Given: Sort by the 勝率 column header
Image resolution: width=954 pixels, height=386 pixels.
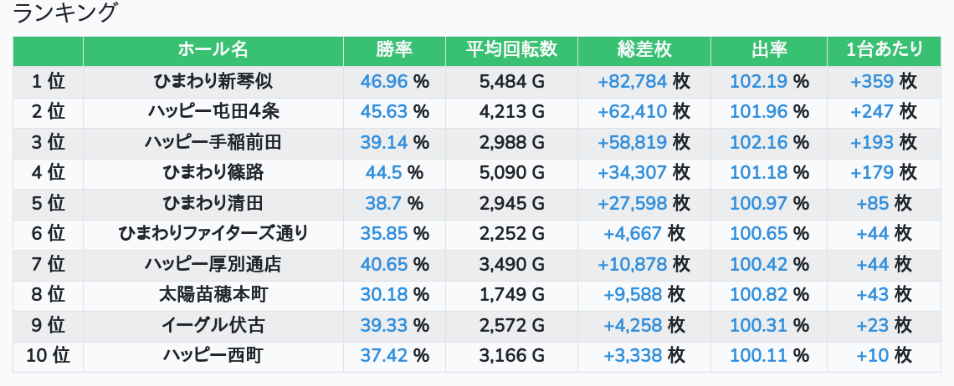Looking at the screenshot, I should coord(394,50).
